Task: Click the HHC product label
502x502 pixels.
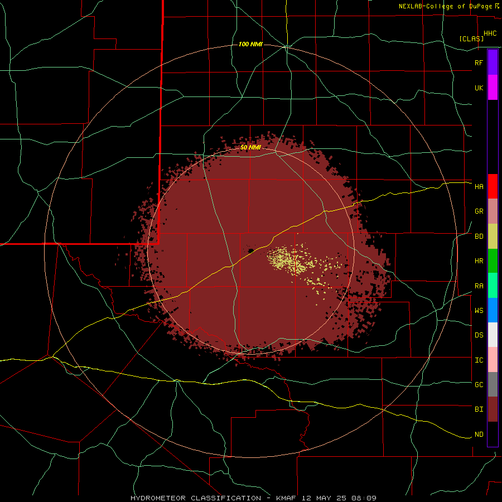Action: click(x=490, y=33)
